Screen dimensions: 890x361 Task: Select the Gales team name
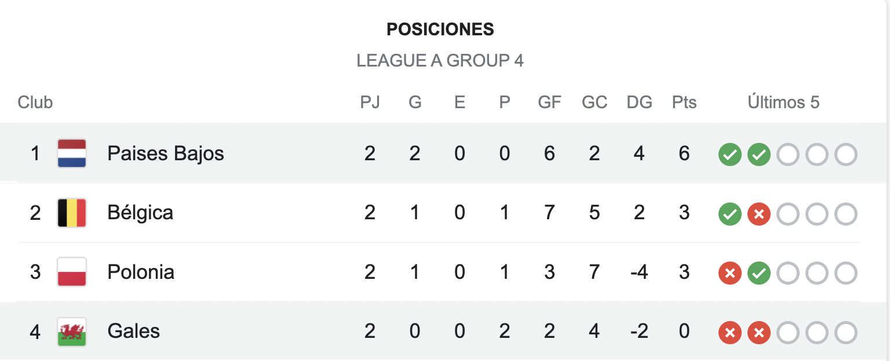[x=134, y=331]
